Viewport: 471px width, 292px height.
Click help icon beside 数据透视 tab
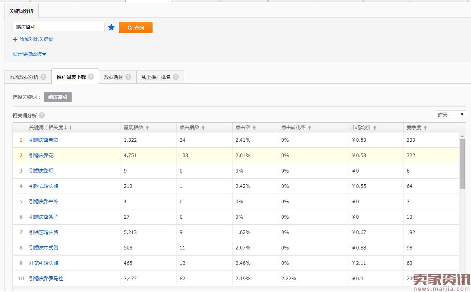[128, 77]
